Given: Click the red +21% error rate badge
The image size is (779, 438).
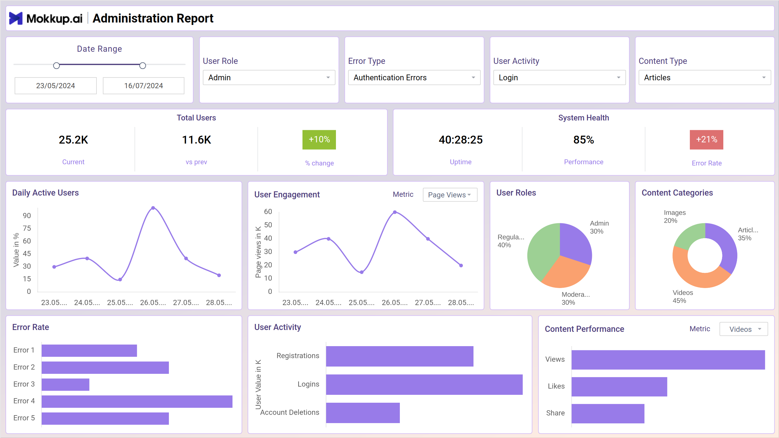Looking at the screenshot, I should (x=707, y=140).
